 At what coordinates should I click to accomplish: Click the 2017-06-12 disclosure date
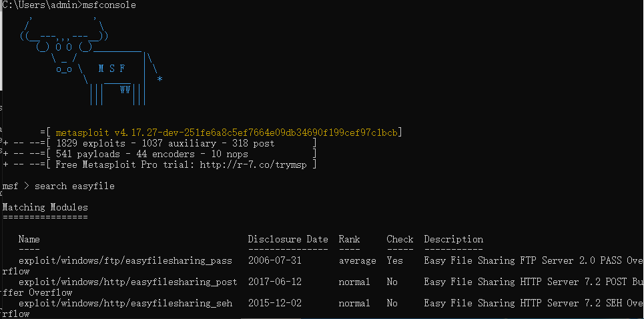274,282
